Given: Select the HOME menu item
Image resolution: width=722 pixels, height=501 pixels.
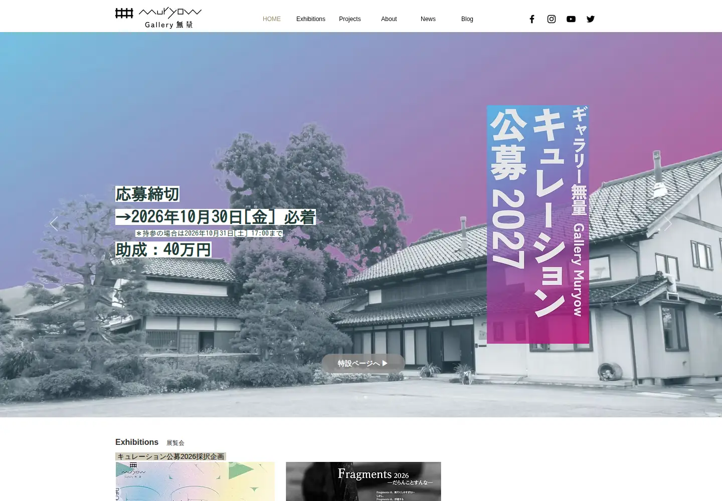Looking at the screenshot, I should pyautogui.click(x=272, y=19).
